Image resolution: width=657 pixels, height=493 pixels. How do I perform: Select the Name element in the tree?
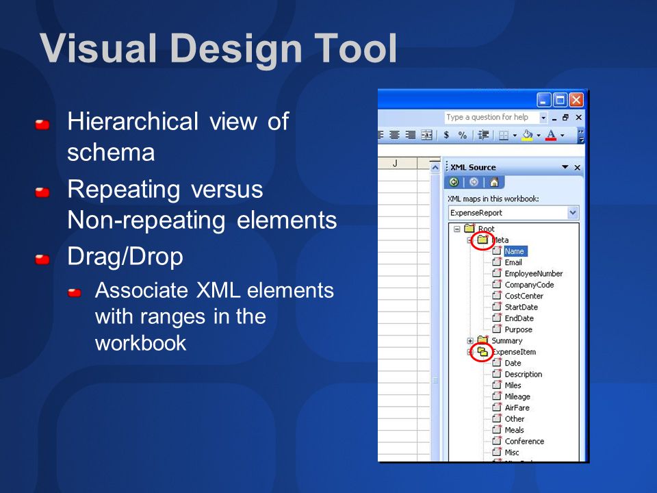click(515, 251)
